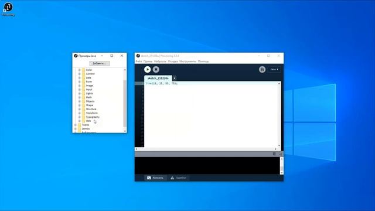Select the Transform folder label
Viewport: 375px width, 211px height.
click(x=92, y=113)
